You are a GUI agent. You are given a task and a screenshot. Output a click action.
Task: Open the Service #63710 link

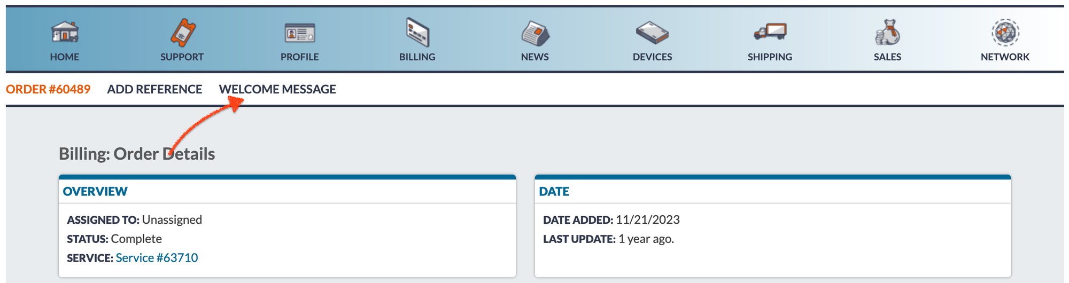[157, 258]
